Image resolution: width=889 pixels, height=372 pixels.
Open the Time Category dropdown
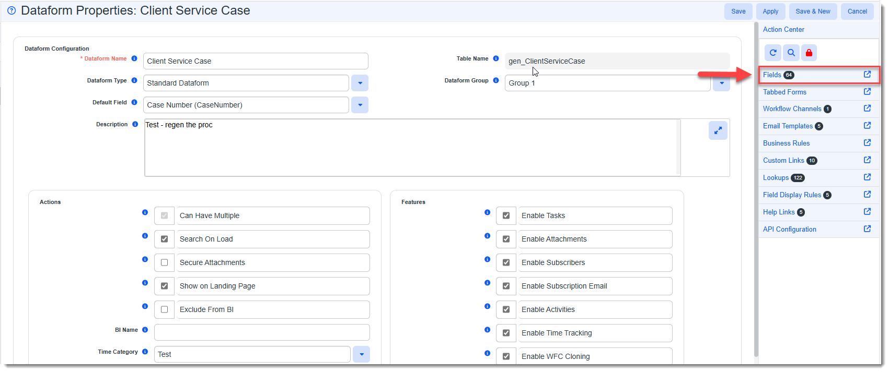click(361, 354)
